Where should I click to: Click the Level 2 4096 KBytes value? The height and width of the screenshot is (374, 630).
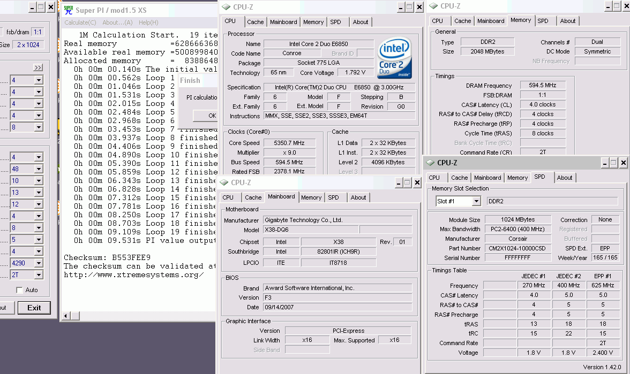(388, 162)
